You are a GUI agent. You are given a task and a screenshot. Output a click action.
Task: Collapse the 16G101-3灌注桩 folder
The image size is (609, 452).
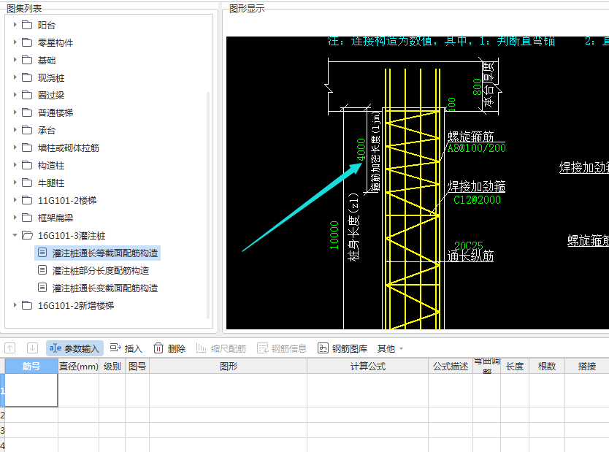(15, 235)
